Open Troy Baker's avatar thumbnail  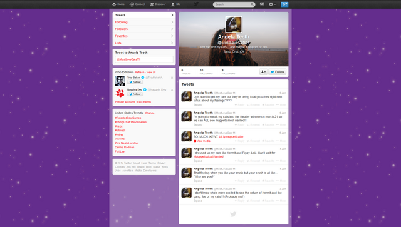(120, 81)
